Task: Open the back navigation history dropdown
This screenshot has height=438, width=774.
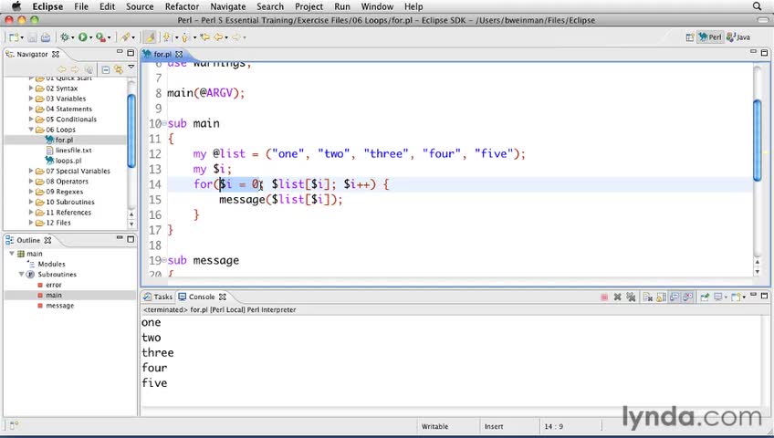Action: click(x=226, y=37)
